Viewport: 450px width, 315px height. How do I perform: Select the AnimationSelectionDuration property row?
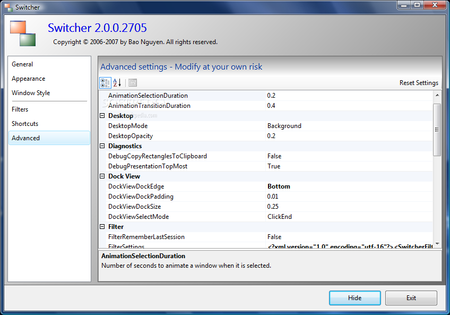point(265,96)
